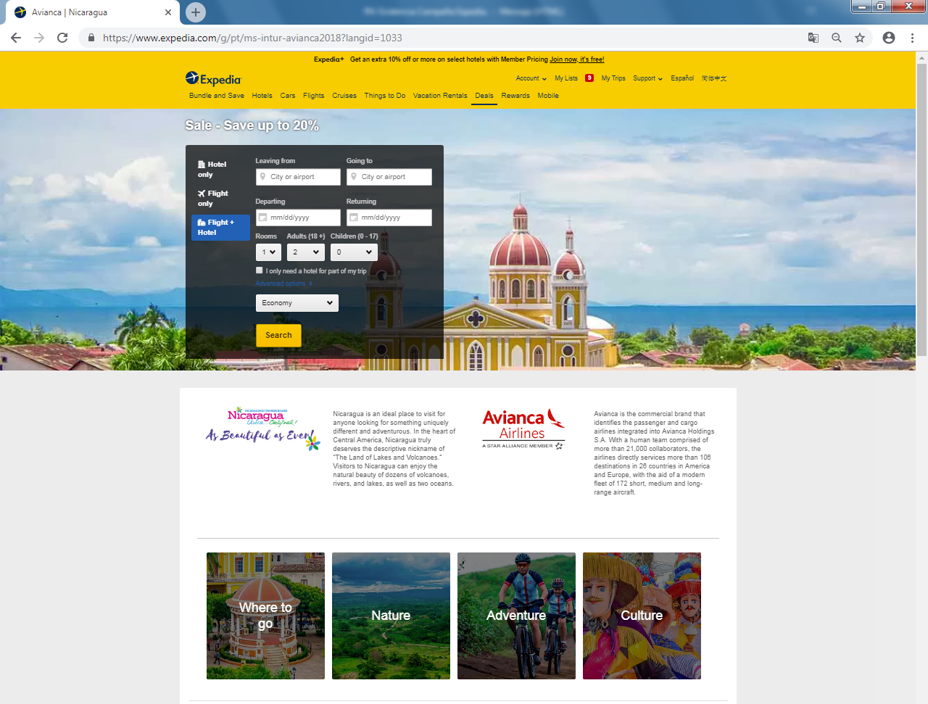Viewport: 928px width, 704px height.
Task: Click the My Lists notification badge
Action: tap(589, 78)
